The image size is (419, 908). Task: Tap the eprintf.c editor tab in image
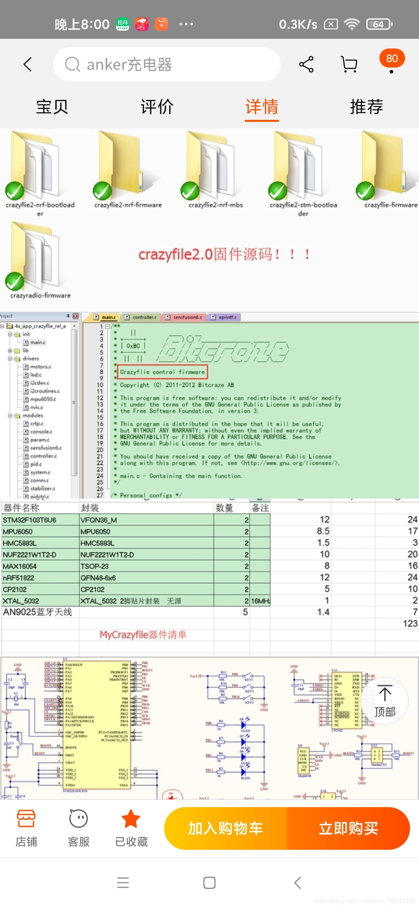224,317
